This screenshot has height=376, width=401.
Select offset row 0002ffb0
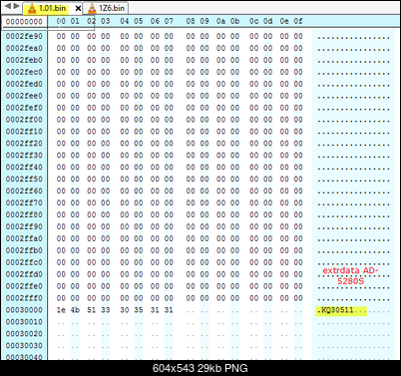[24, 250]
